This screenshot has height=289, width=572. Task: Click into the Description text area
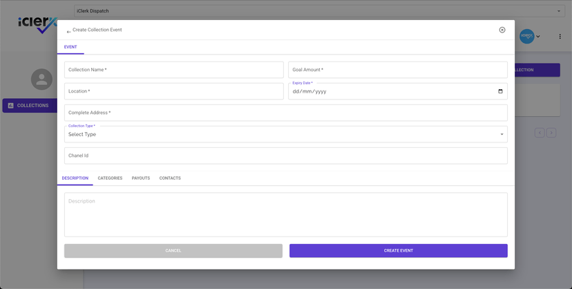point(285,214)
